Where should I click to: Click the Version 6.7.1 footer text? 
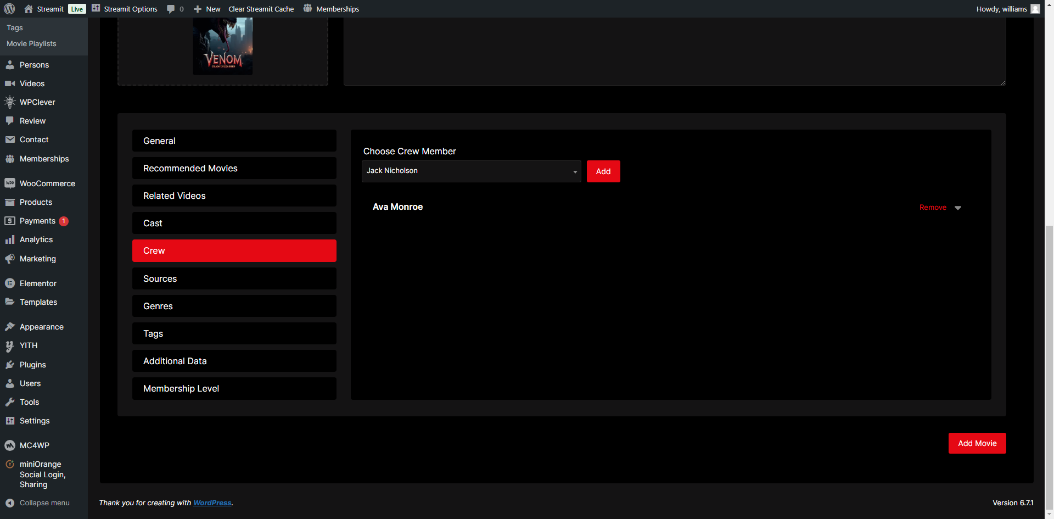(1013, 503)
